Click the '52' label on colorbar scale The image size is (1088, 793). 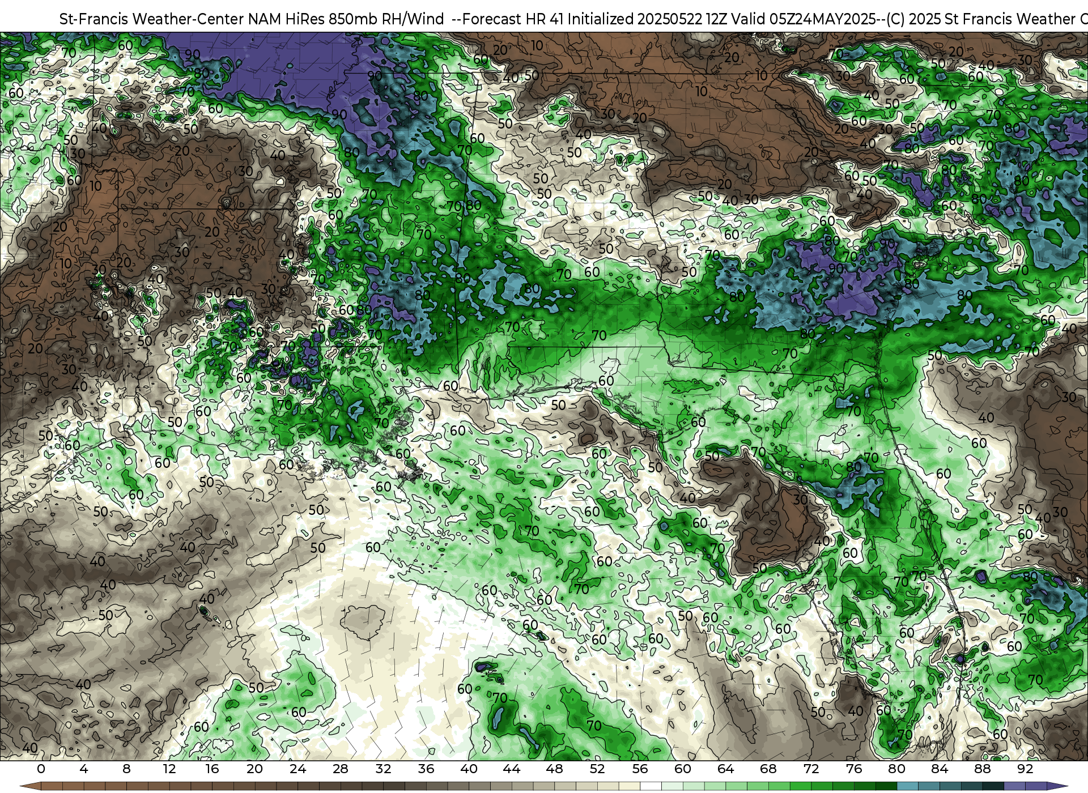597,769
